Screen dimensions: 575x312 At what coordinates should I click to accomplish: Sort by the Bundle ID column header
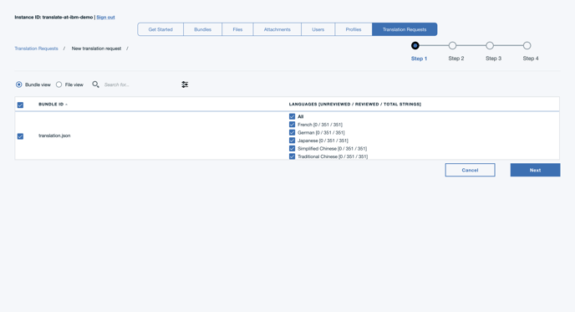[51, 105]
